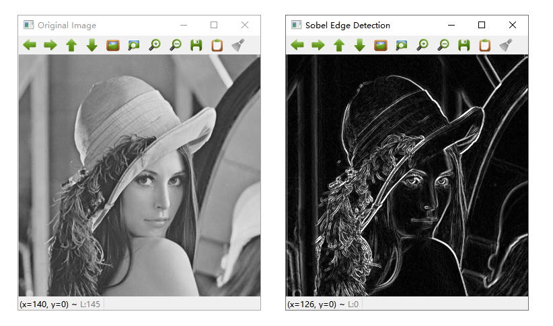Maximize the Original Image window
Screen dimensions: 553x326
(214, 25)
